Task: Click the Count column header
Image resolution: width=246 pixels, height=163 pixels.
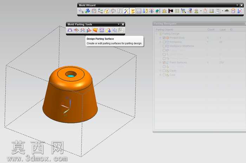Action: 211,29
